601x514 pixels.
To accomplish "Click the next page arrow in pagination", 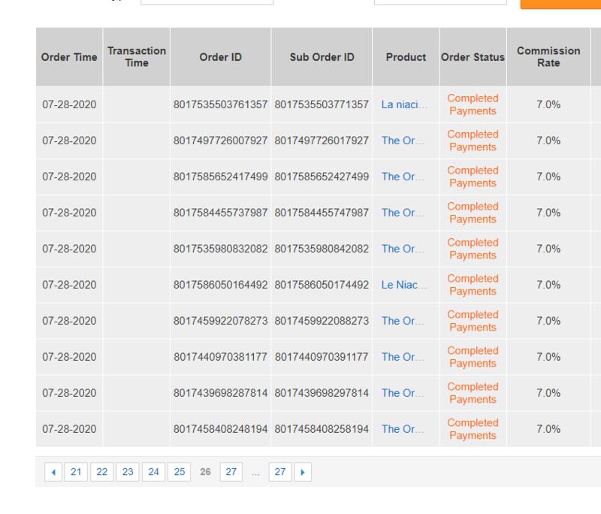I will tap(303, 472).
